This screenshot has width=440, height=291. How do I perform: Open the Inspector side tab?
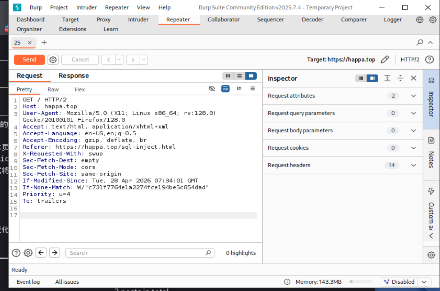pos(431,99)
